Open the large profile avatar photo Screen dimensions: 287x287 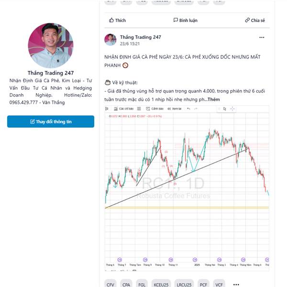[x=51, y=45]
